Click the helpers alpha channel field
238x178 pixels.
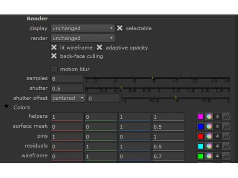[169, 117]
